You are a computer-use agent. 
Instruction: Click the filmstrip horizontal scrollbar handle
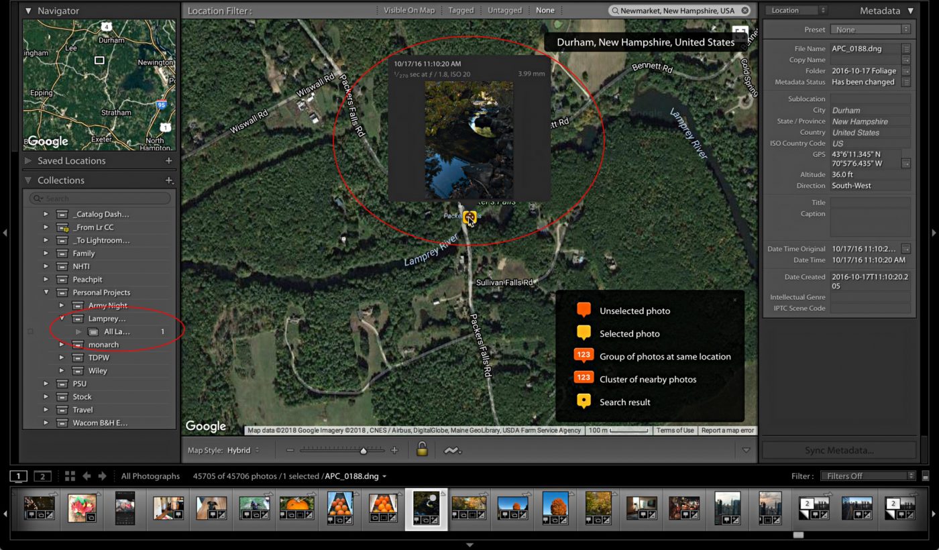click(x=797, y=535)
